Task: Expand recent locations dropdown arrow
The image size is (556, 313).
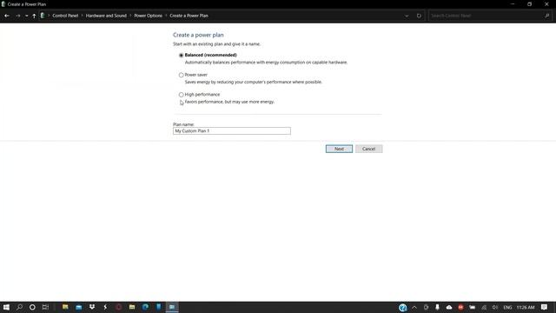Action: [x=26, y=16]
